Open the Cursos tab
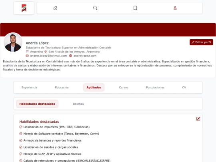The image size is (216, 162). click(124, 88)
